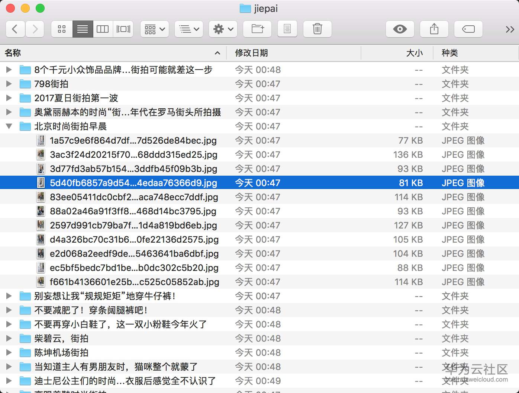This screenshot has height=393, width=519.
Task: Select the 2017夏日街拍第一波 folder name
Action: click(76, 98)
